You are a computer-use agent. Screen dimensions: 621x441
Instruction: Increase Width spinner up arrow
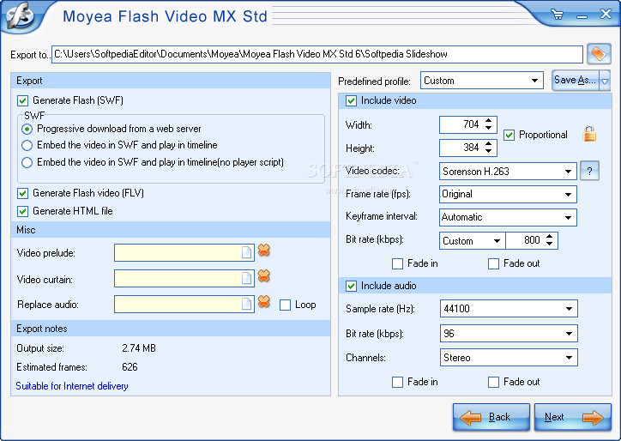(x=488, y=120)
